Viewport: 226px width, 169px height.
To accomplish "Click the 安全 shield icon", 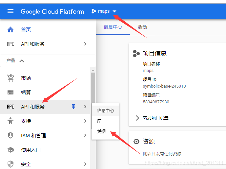I will click(10, 164).
